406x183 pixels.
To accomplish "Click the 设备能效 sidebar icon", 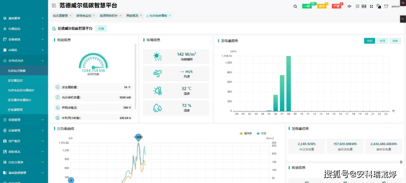I will click(x=5, y=39).
